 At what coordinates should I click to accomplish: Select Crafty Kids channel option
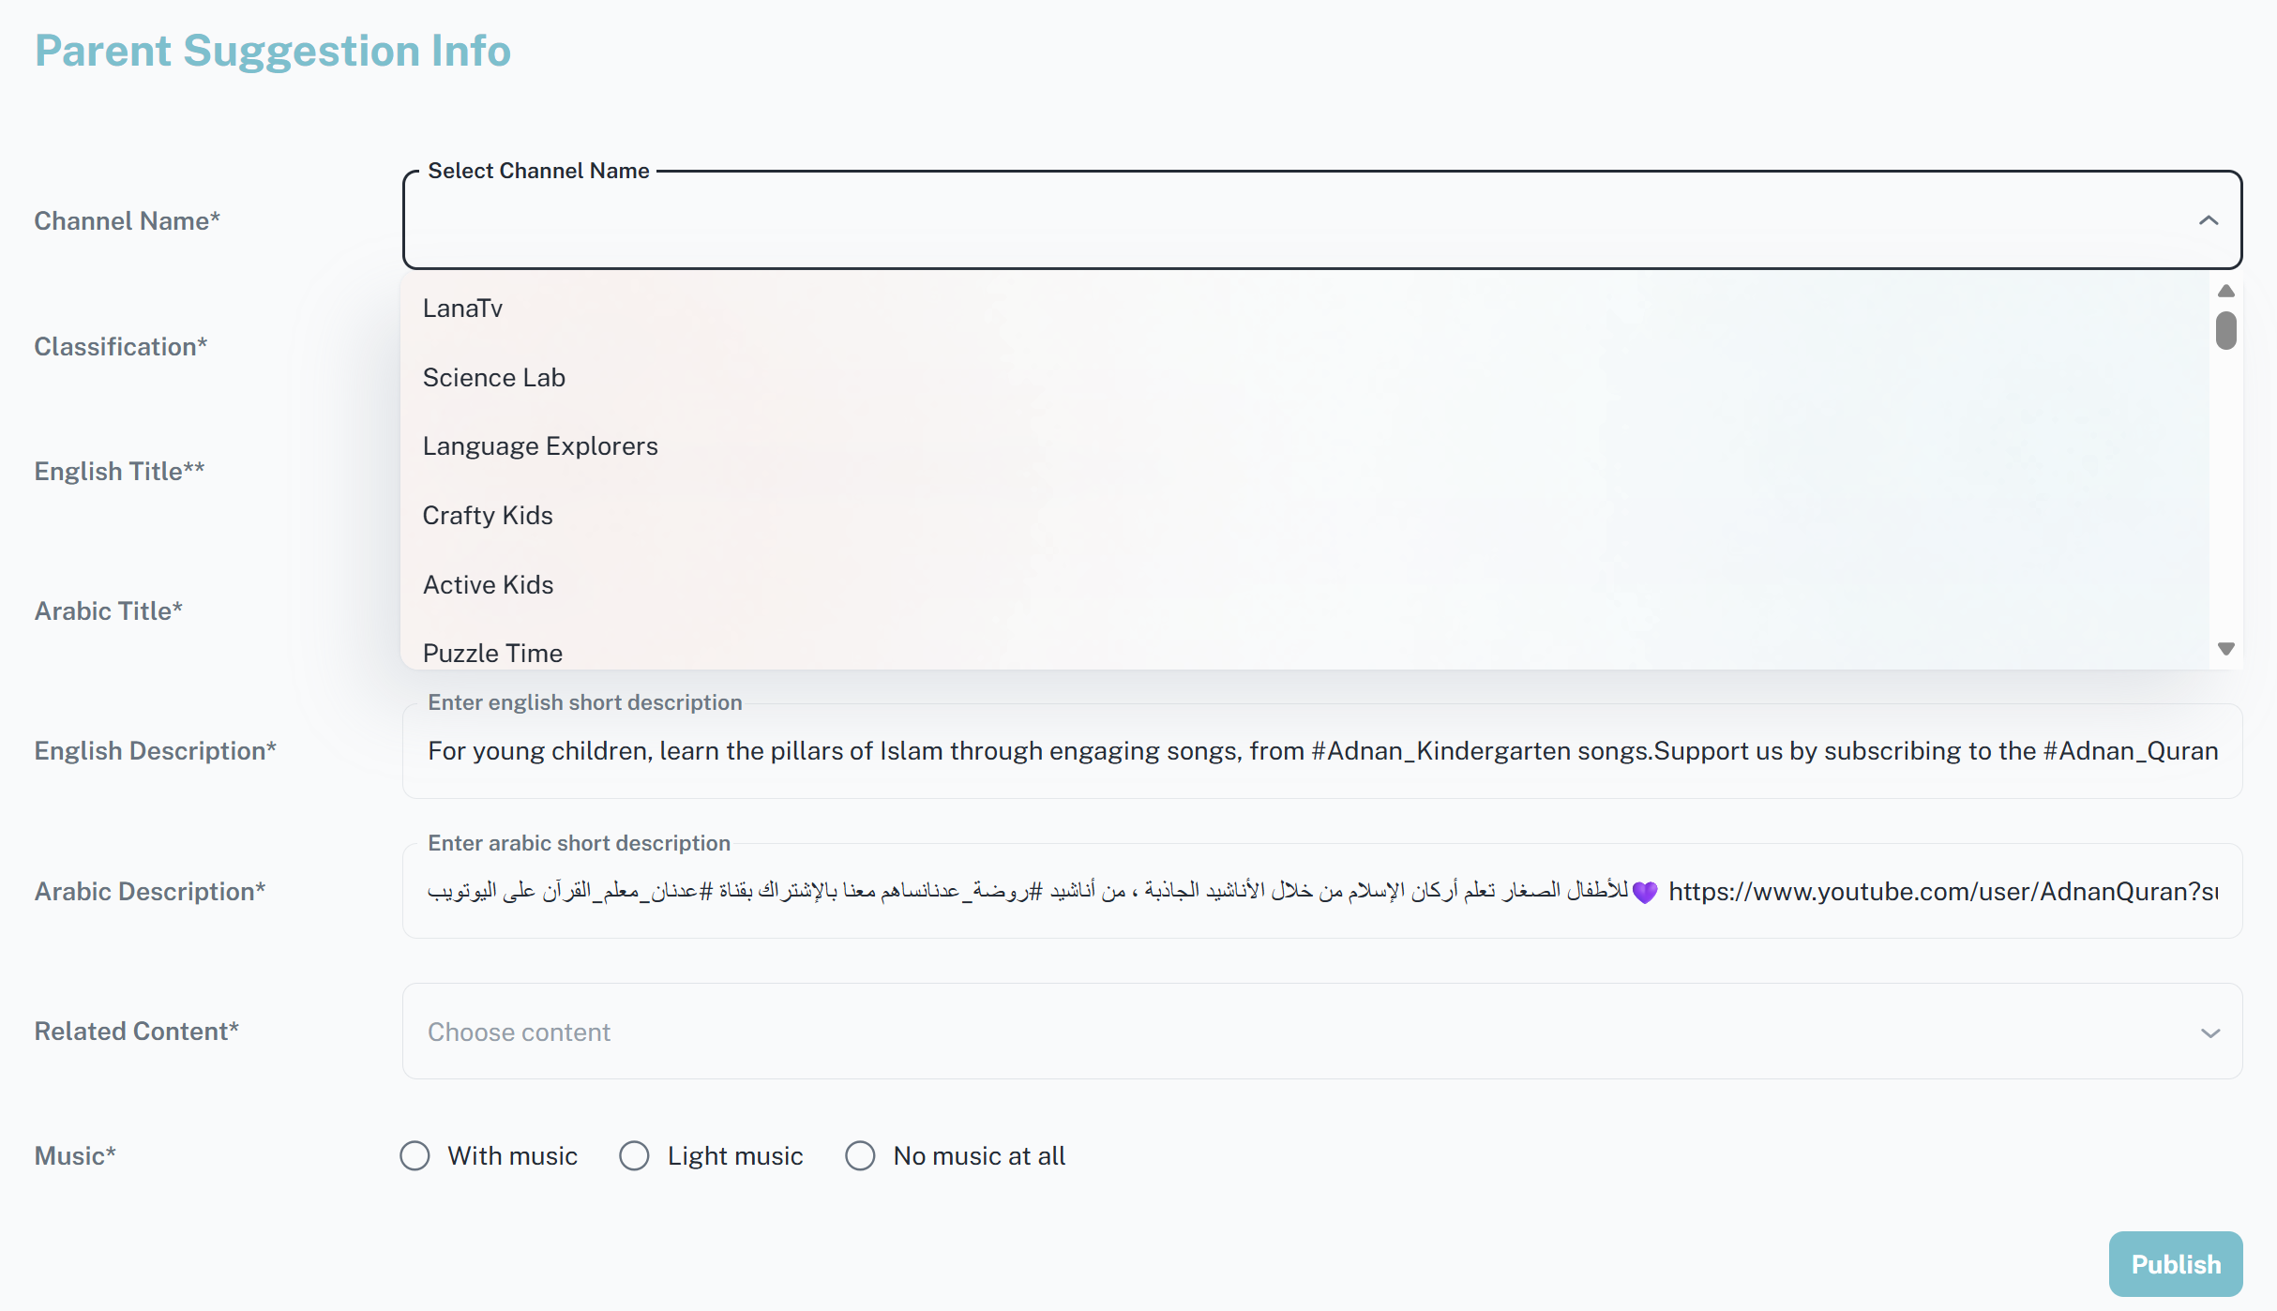point(488,516)
